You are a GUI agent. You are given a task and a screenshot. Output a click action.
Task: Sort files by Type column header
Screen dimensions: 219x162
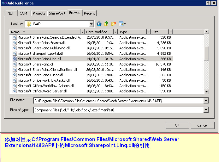(132, 32)
